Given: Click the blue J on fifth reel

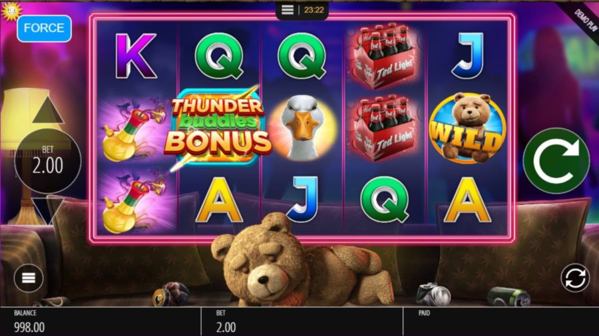Looking at the screenshot, I should 468,56.
